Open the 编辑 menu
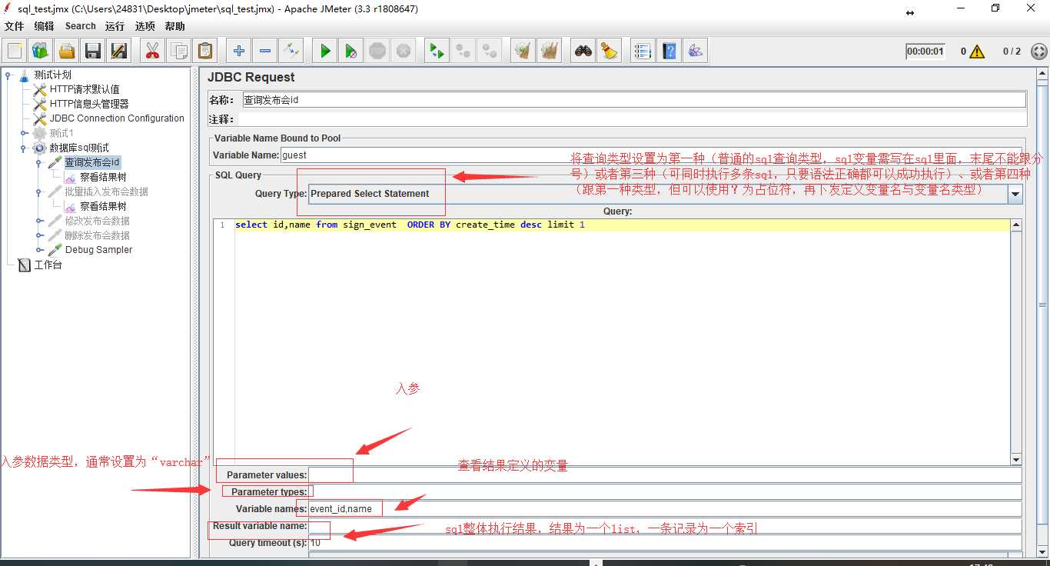This screenshot has height=566, width=1050. point(45,26)
